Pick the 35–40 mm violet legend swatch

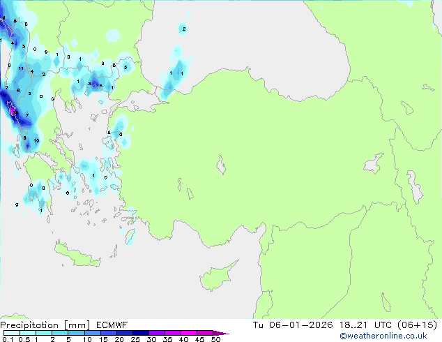[173, 333]
